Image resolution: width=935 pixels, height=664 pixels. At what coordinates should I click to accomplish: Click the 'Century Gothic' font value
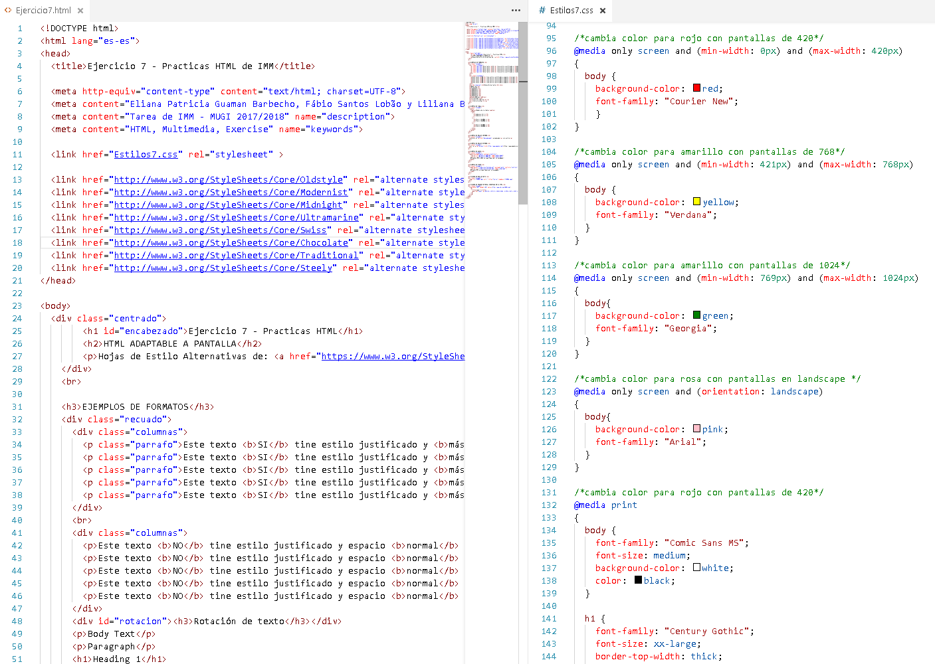(x=706, y=631)
